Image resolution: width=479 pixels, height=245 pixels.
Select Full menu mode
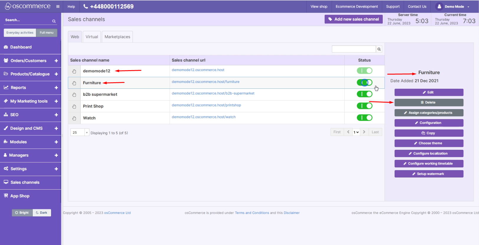tap(47, 33)
